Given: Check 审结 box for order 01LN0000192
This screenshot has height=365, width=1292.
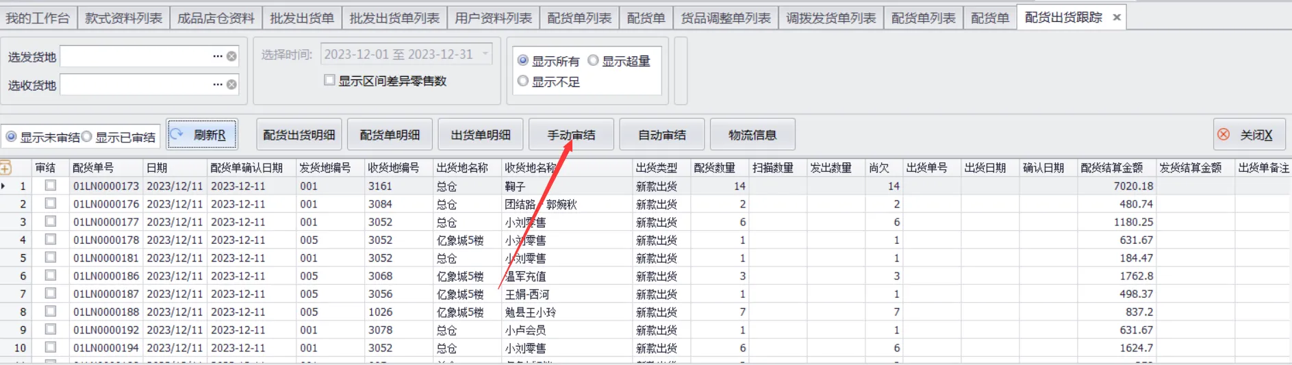Looking at the screenshot, I should pos(51,329).
